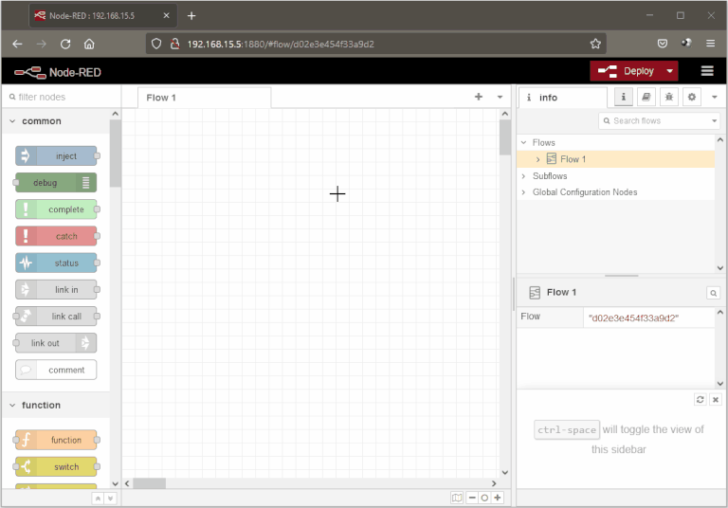The image size is (728, 508).
Task: Open the flow tabs list dropdown
Action: coord(500,97)
